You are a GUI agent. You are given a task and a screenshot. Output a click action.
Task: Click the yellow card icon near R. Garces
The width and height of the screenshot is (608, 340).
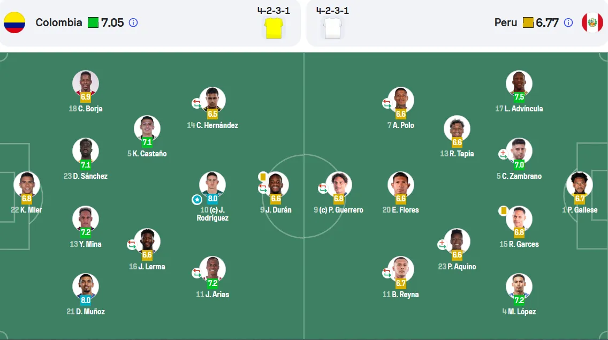click(x=503, y=211)
